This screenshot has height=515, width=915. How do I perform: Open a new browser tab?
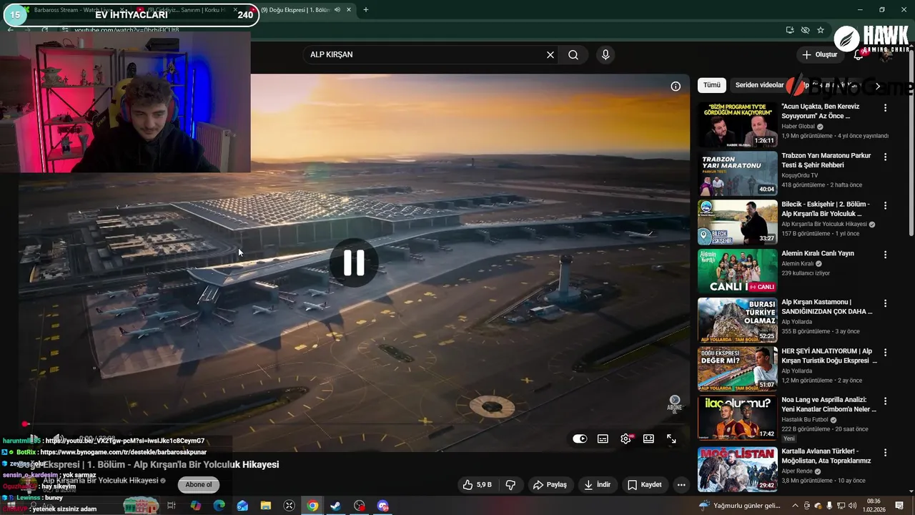(365, 10)
